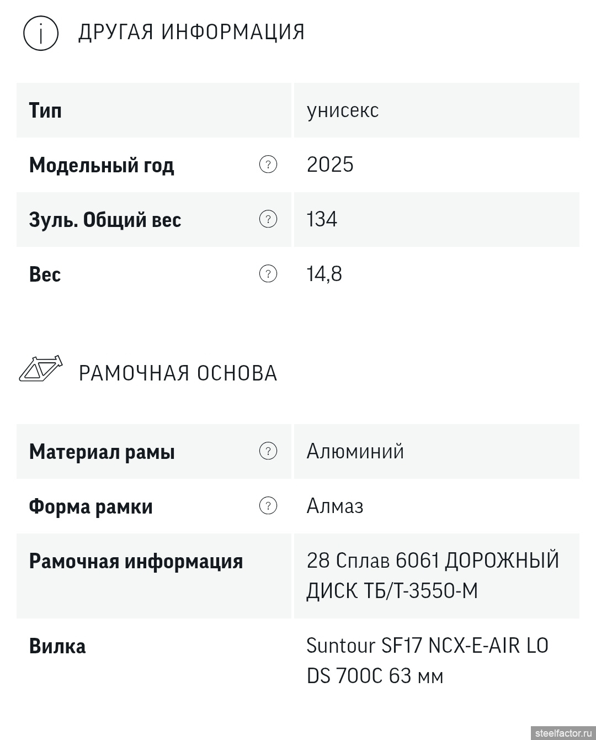Viewport: 596px width, 740px height.
Task: Click the model year value 2025
Action: point(330,165)
